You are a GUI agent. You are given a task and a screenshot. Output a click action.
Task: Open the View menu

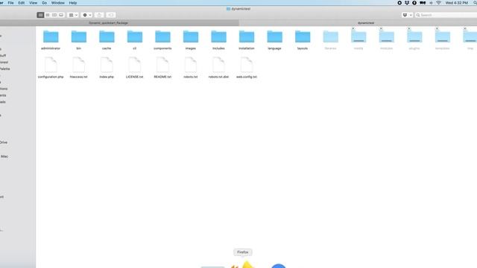33,3
